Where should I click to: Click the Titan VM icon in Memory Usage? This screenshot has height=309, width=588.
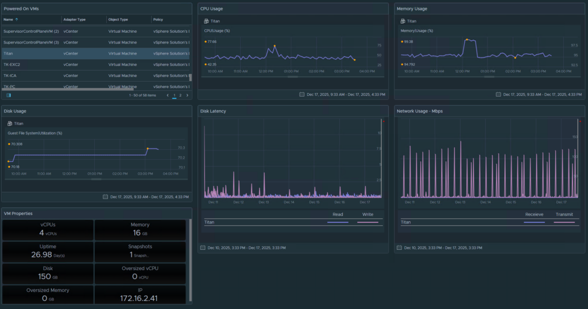(403, 21)
